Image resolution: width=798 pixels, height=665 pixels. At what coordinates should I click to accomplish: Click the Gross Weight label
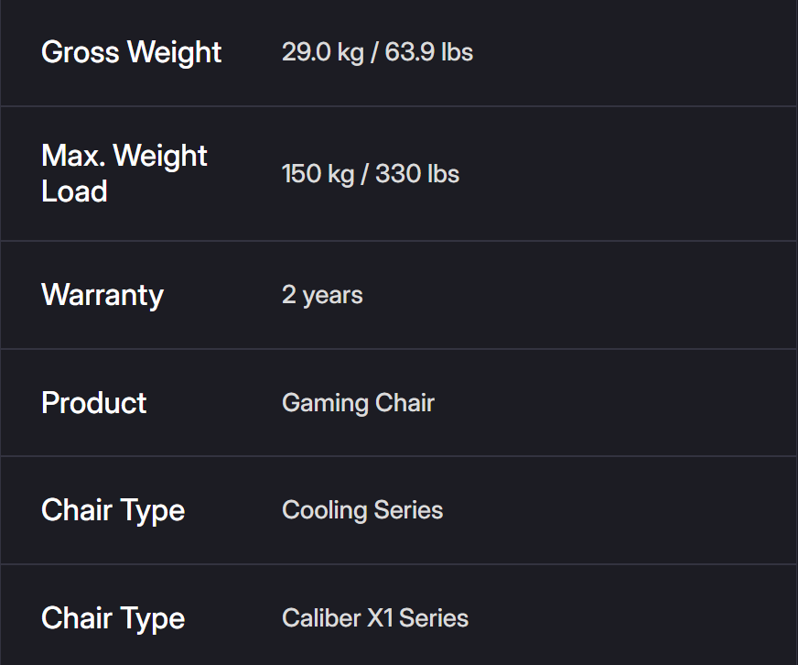tap(131, 52)
